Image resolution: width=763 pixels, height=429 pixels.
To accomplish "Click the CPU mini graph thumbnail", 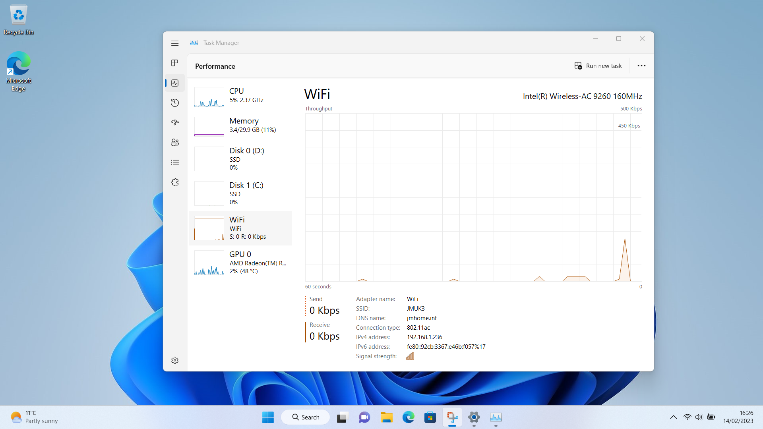I will click(209, 97).
